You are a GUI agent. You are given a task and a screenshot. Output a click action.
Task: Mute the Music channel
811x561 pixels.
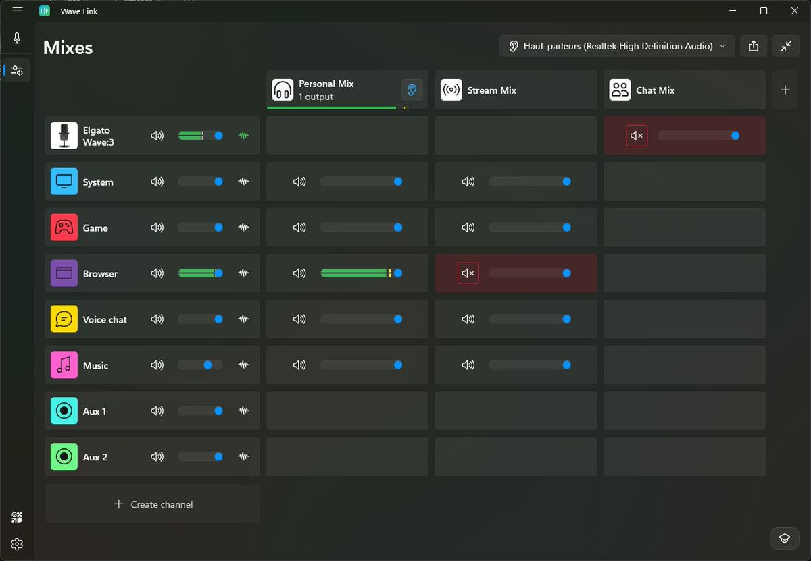(157, 365)
